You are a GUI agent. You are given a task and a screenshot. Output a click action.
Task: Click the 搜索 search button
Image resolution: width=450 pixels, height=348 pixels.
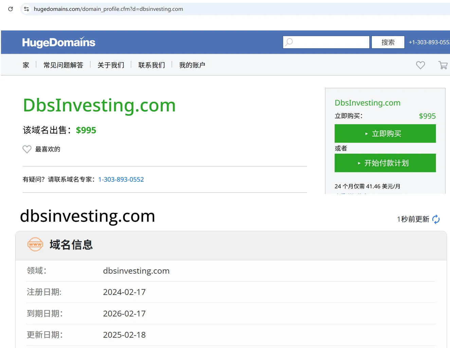pyautogui.click(x=388, y=42)
